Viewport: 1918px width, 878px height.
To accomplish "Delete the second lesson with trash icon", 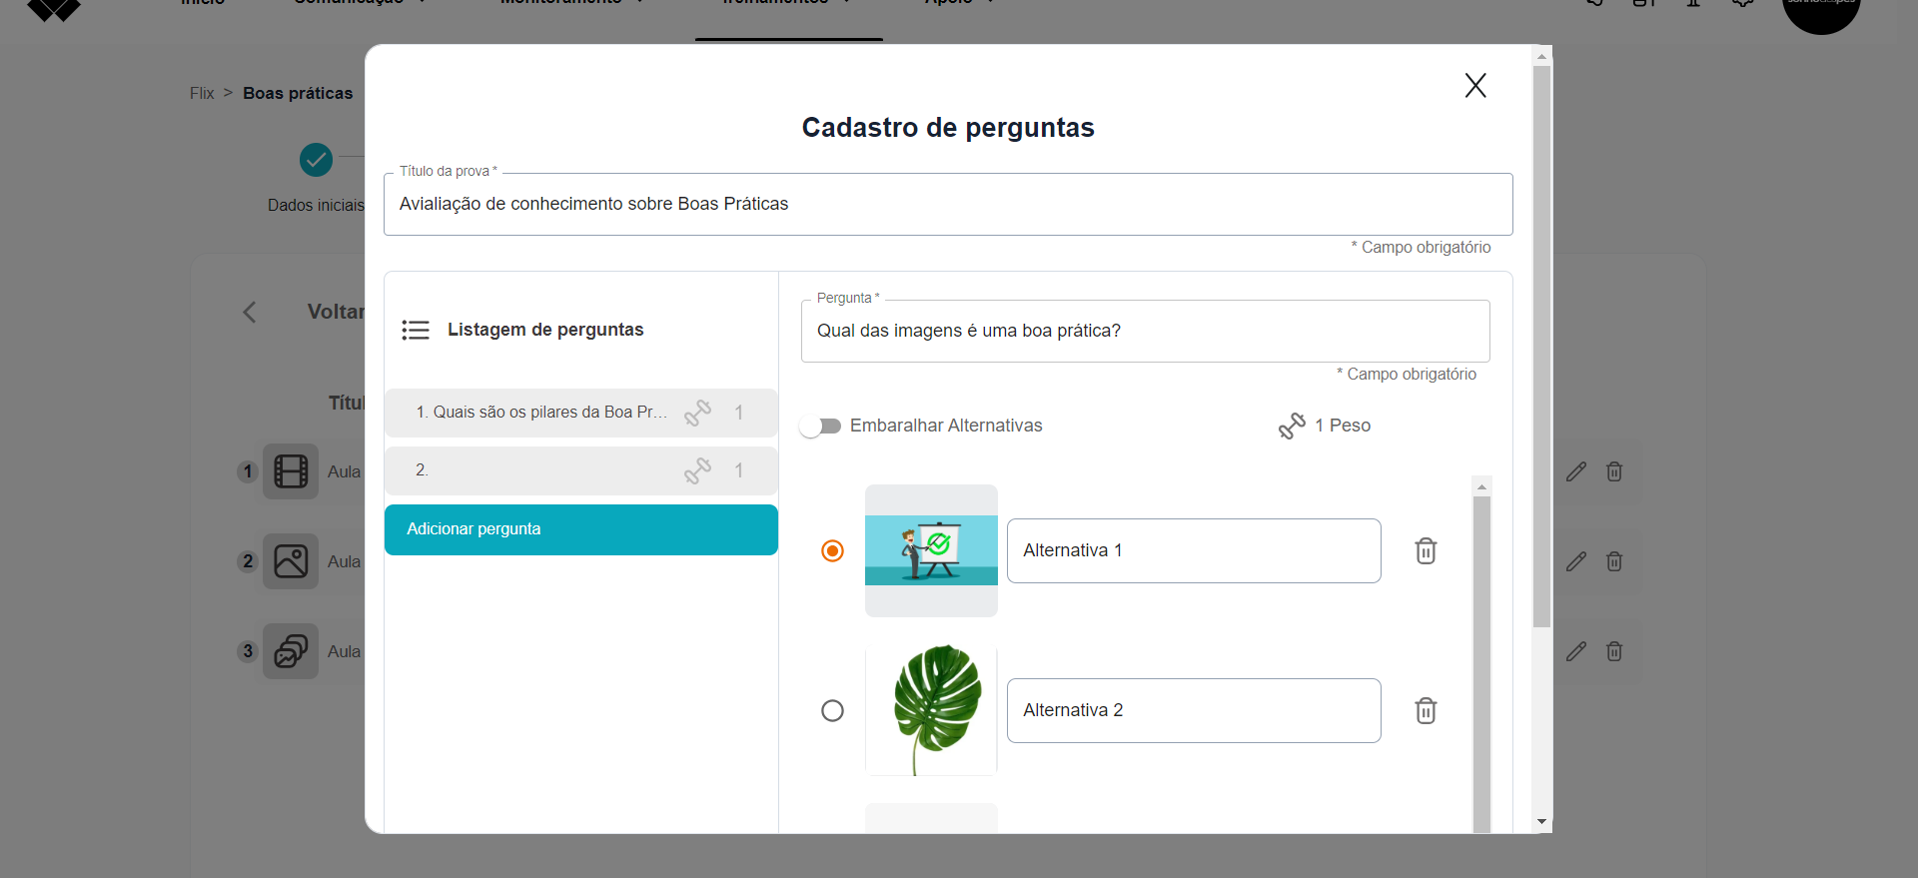I will [x=1614, y=561].
